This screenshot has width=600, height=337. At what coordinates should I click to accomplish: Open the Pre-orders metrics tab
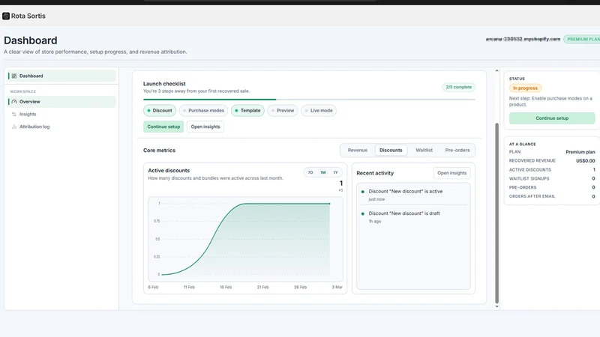point(457,151)
